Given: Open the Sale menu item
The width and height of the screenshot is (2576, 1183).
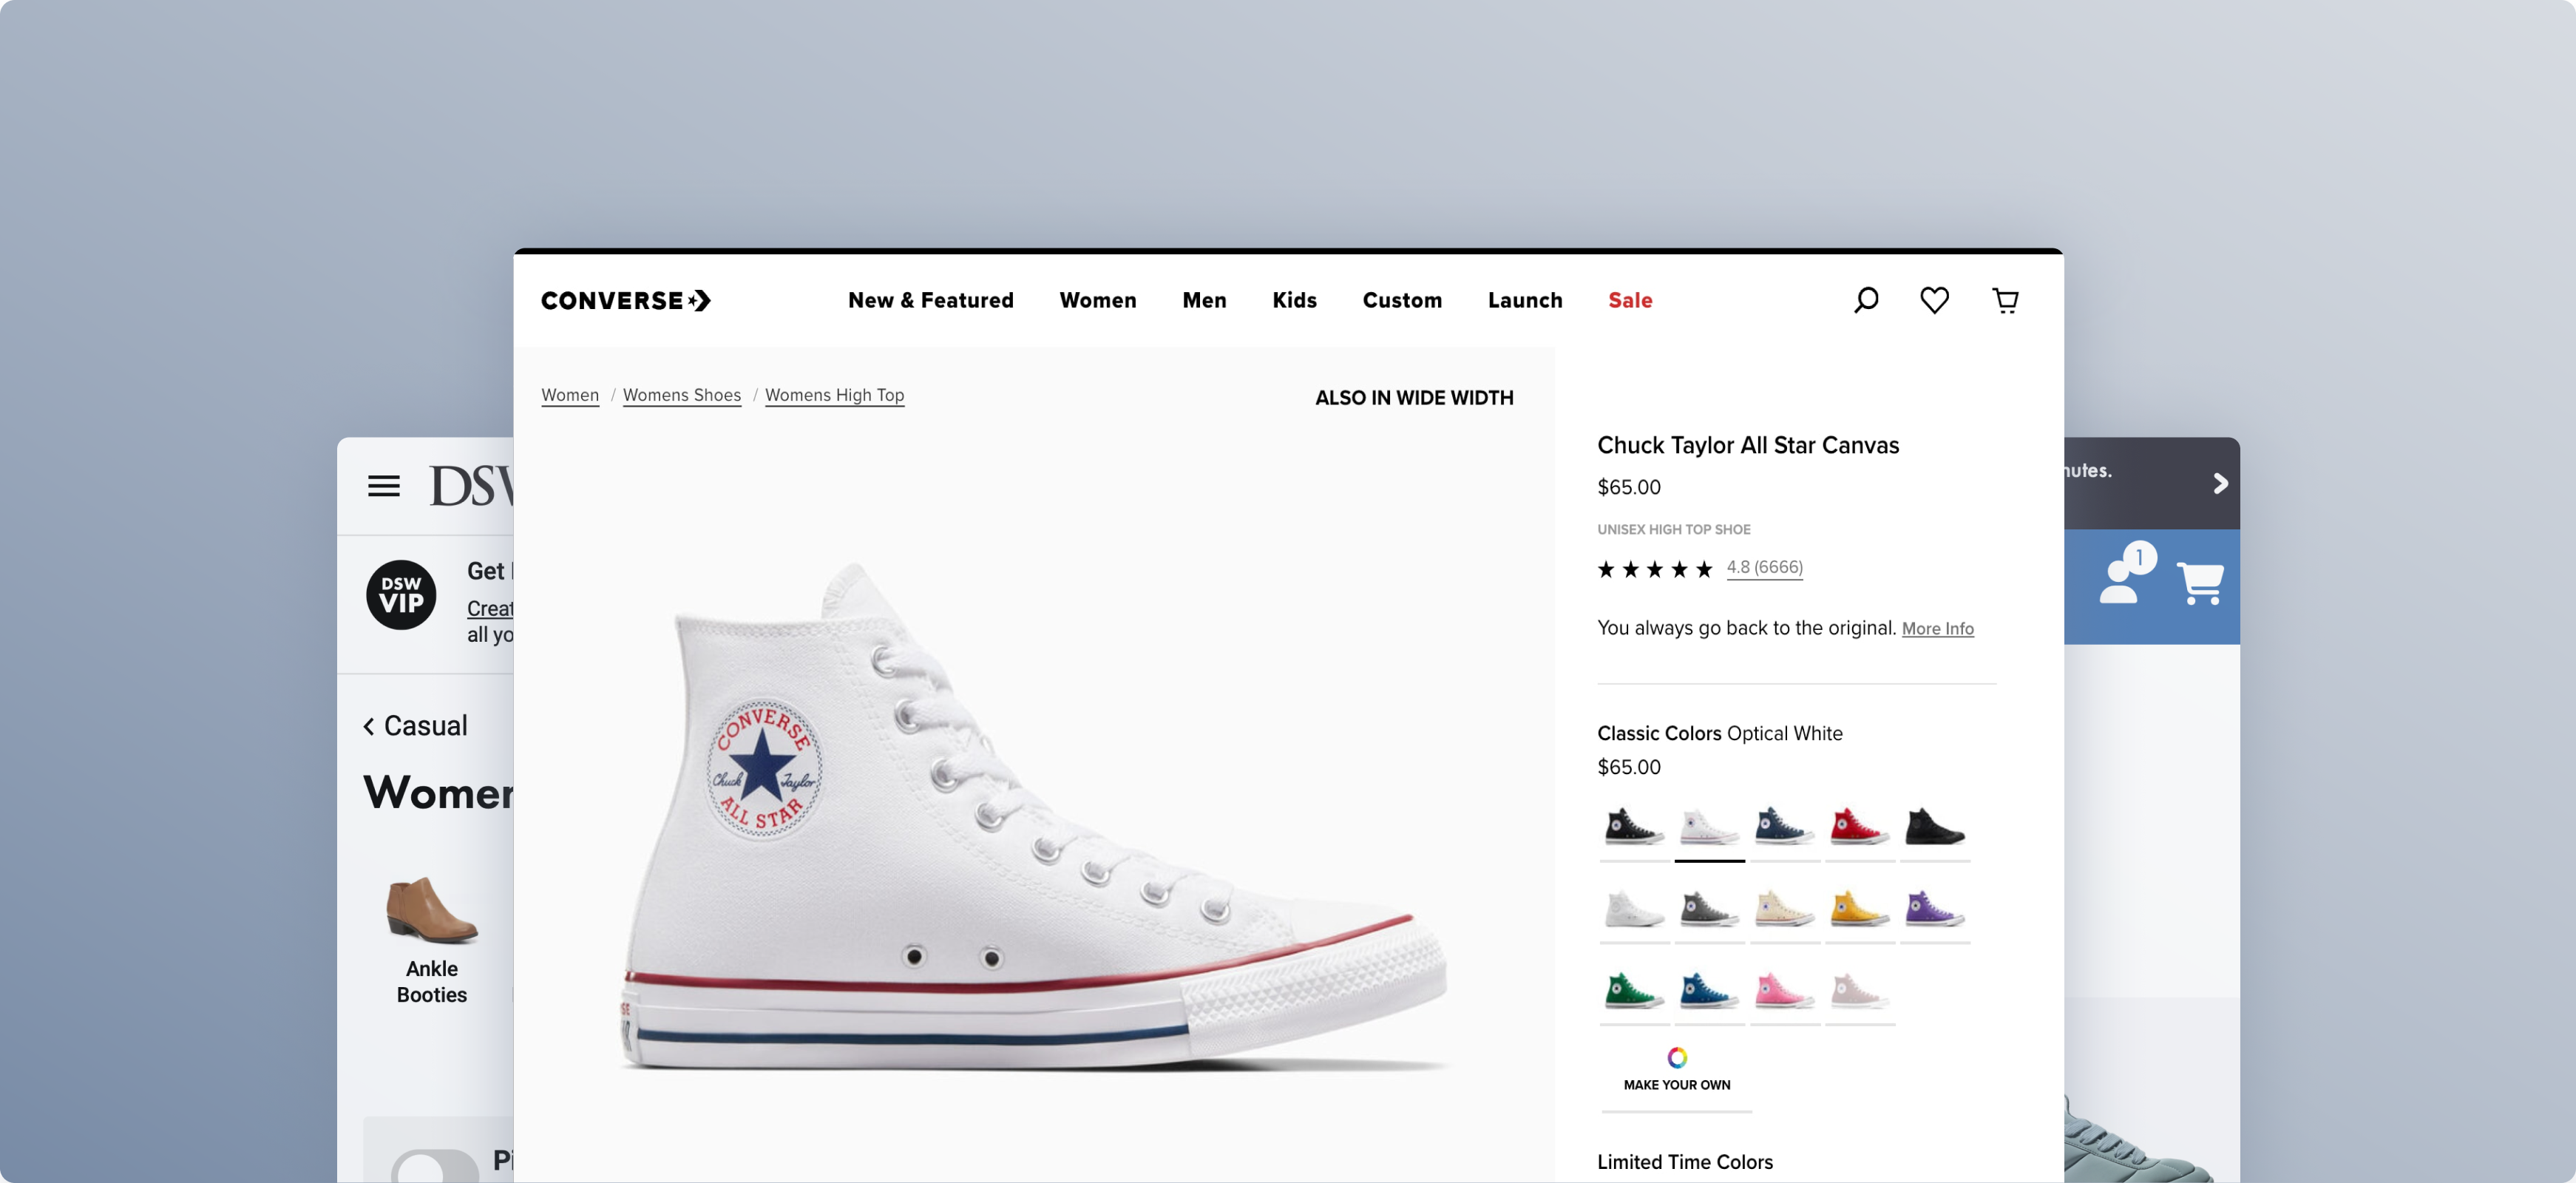Looking at the screenshot, I should pyautogui.click(x=1629, y=300).
